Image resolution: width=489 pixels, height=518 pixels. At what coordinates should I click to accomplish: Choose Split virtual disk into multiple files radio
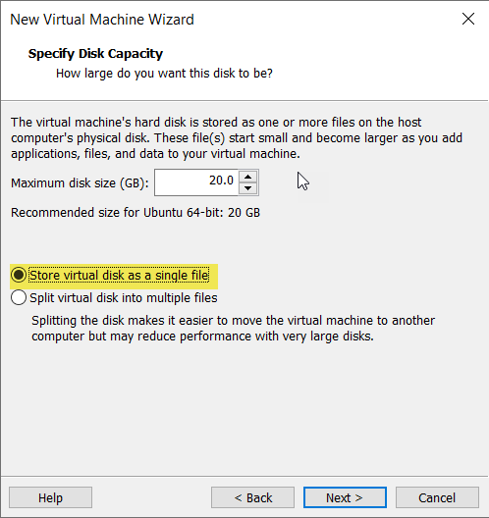tap(19, 297)
